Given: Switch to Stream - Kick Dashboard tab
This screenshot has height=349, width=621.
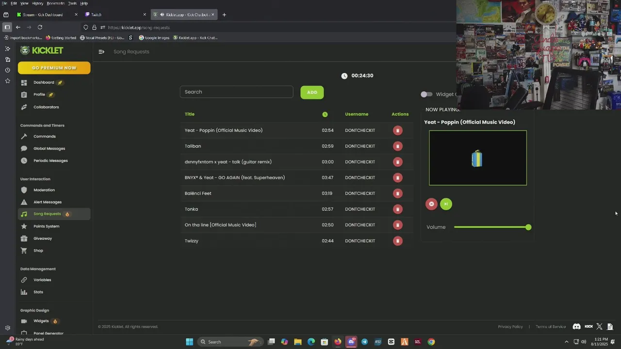Looking at the screenshot, I should point(47,15).
